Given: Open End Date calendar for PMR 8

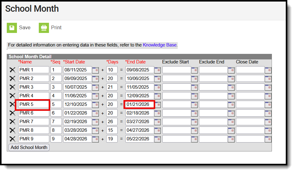Looking at the screenshot, I should 157,131.
